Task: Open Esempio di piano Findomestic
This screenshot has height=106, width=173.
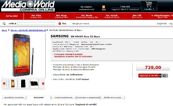Action: tap(74, 70)
